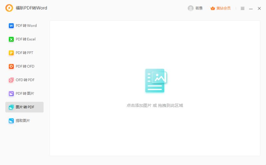Click the green X icon for PDF转Excel
Viewport: 266px width, 165px height.
coord(11,39)
